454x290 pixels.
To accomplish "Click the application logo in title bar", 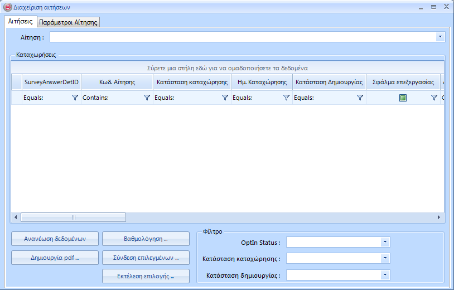I will point(7,8).
